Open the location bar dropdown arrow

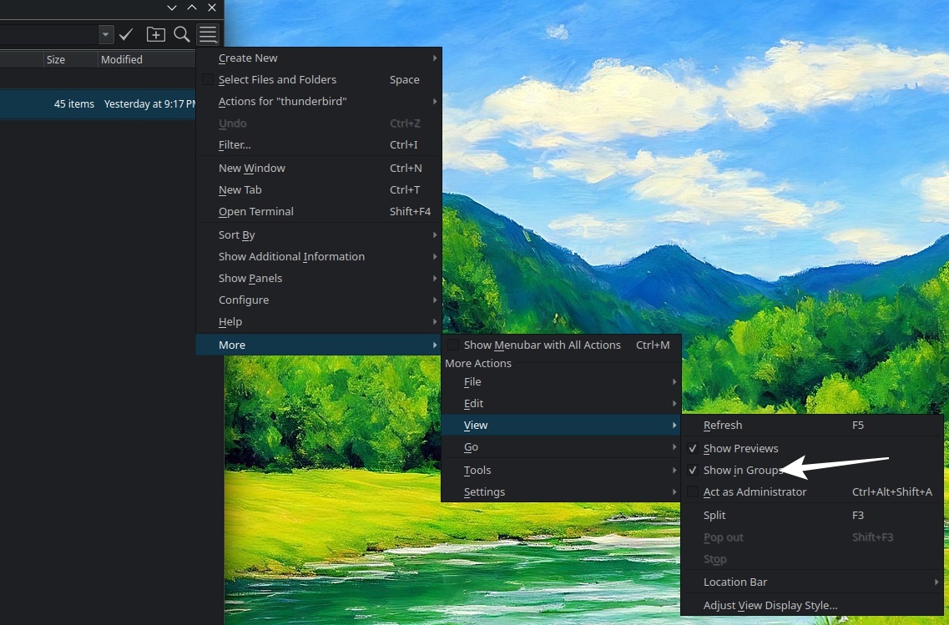(105, 34)
